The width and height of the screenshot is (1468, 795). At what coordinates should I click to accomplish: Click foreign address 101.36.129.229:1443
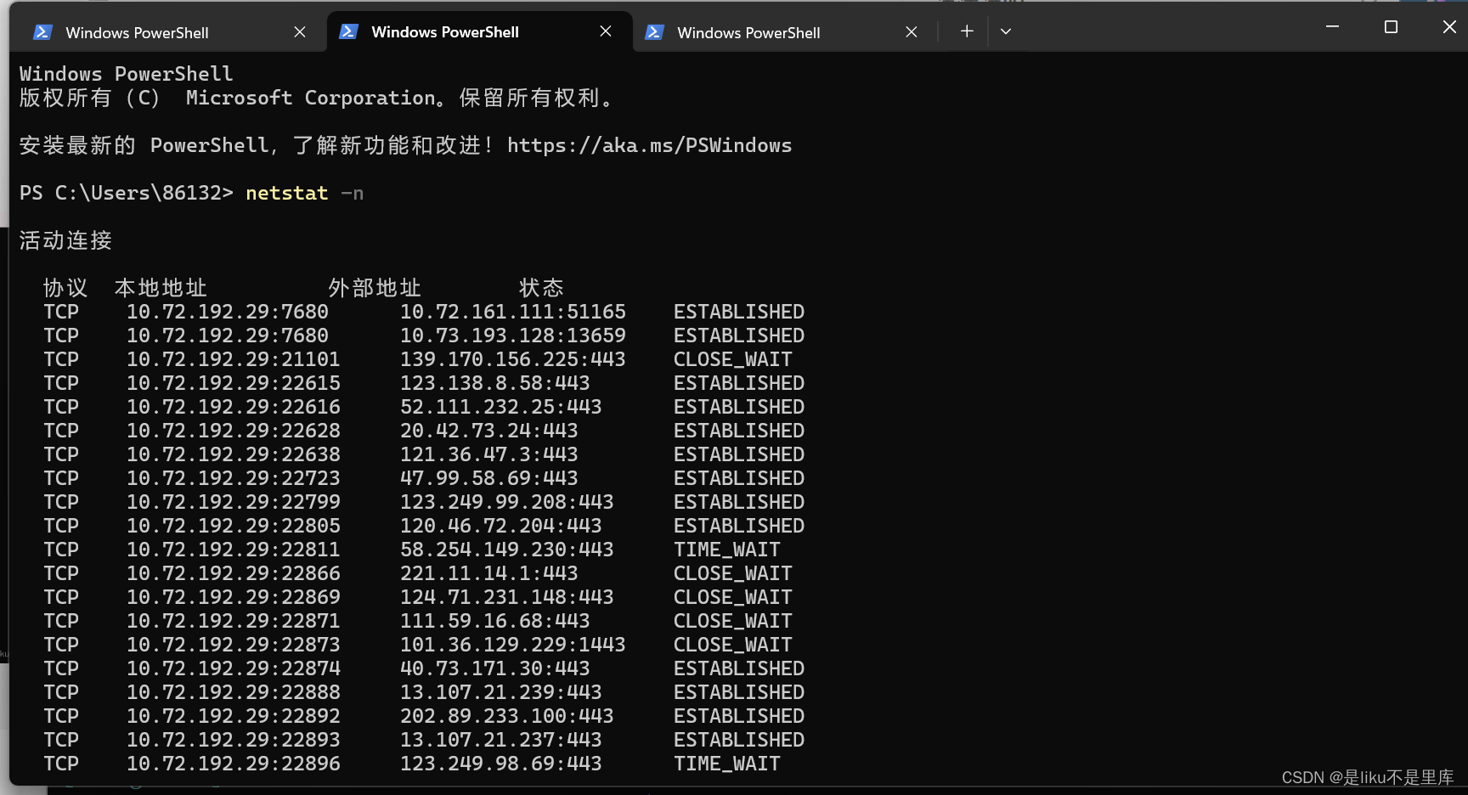(x=513, y=645)
